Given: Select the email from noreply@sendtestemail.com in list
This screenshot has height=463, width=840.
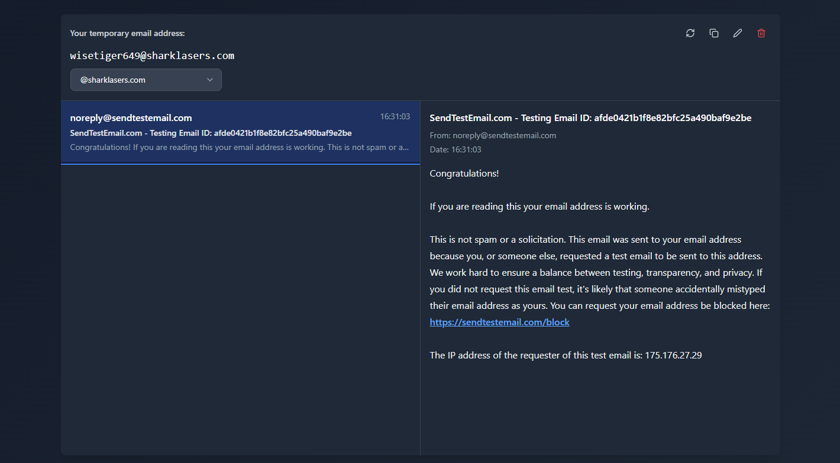Looking at the screenshot, I should [x=240, y=132].
